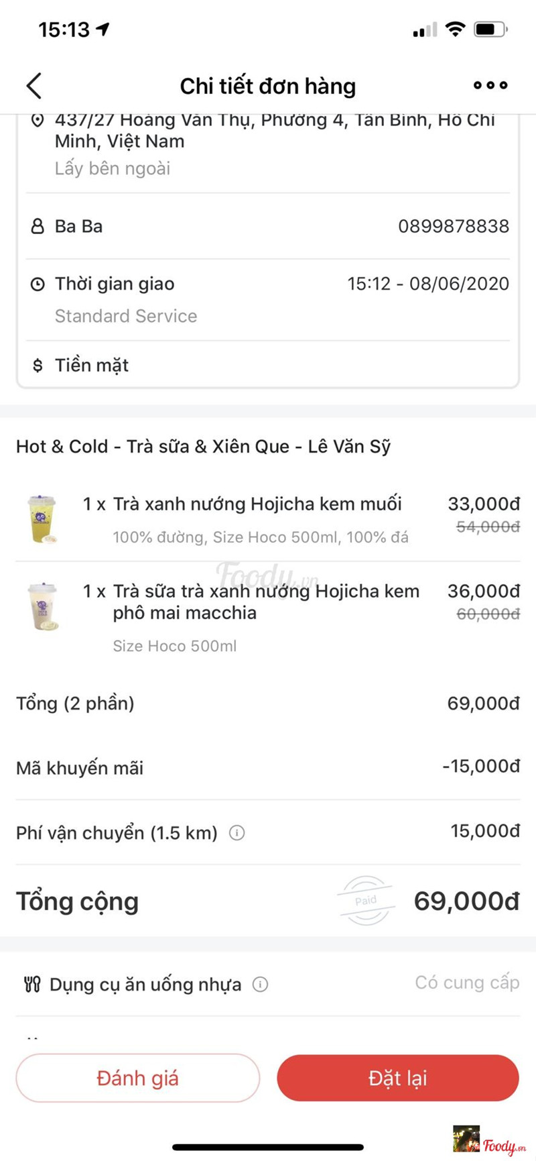536x1161 pixels.
Task: Tap the back arrow icon
Action: pyautogui.click(x=34, y=86)
